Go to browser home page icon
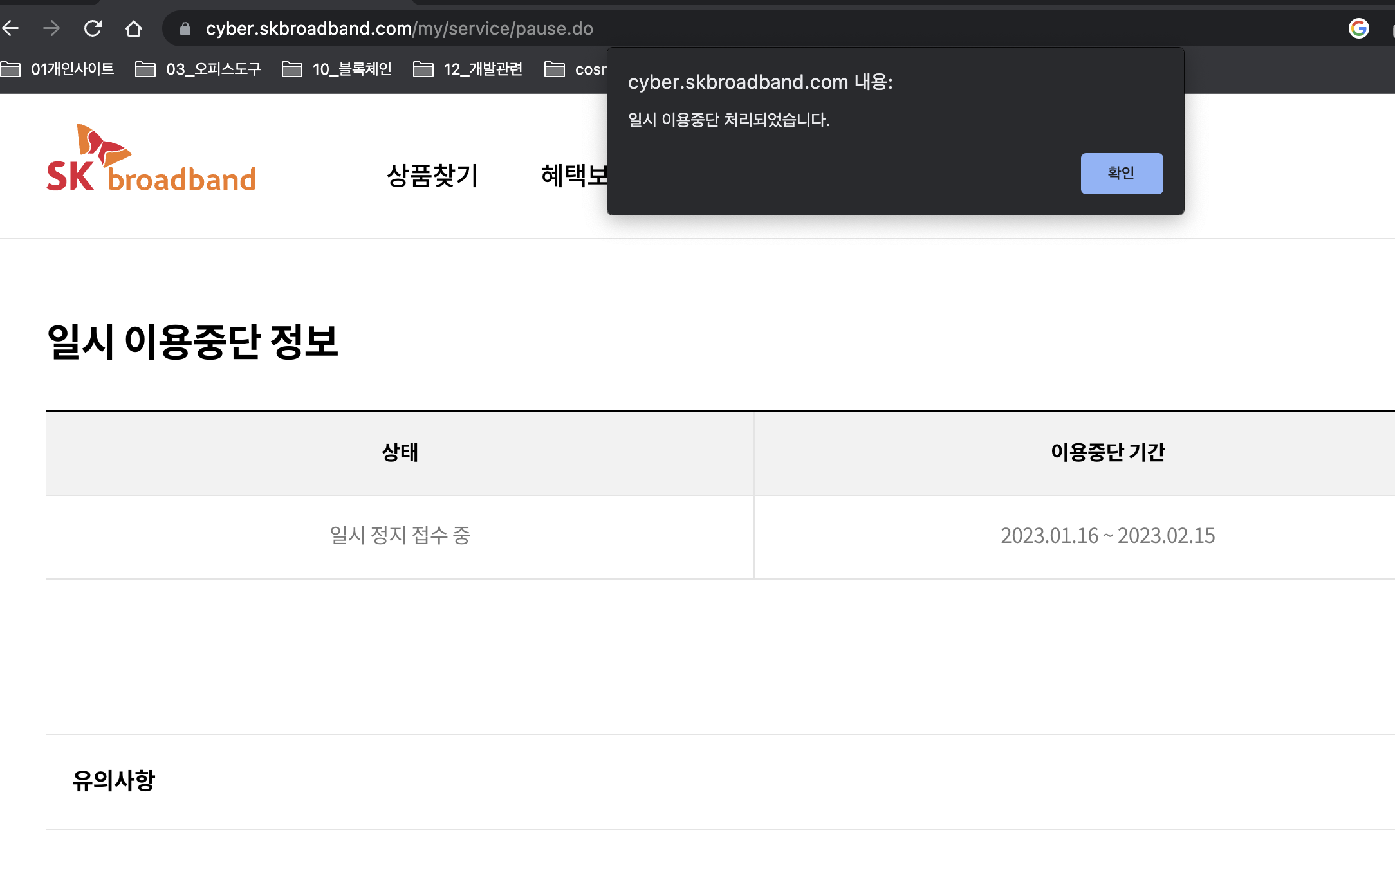Screen dimensions: 1395x889 (x=134, y=28)
